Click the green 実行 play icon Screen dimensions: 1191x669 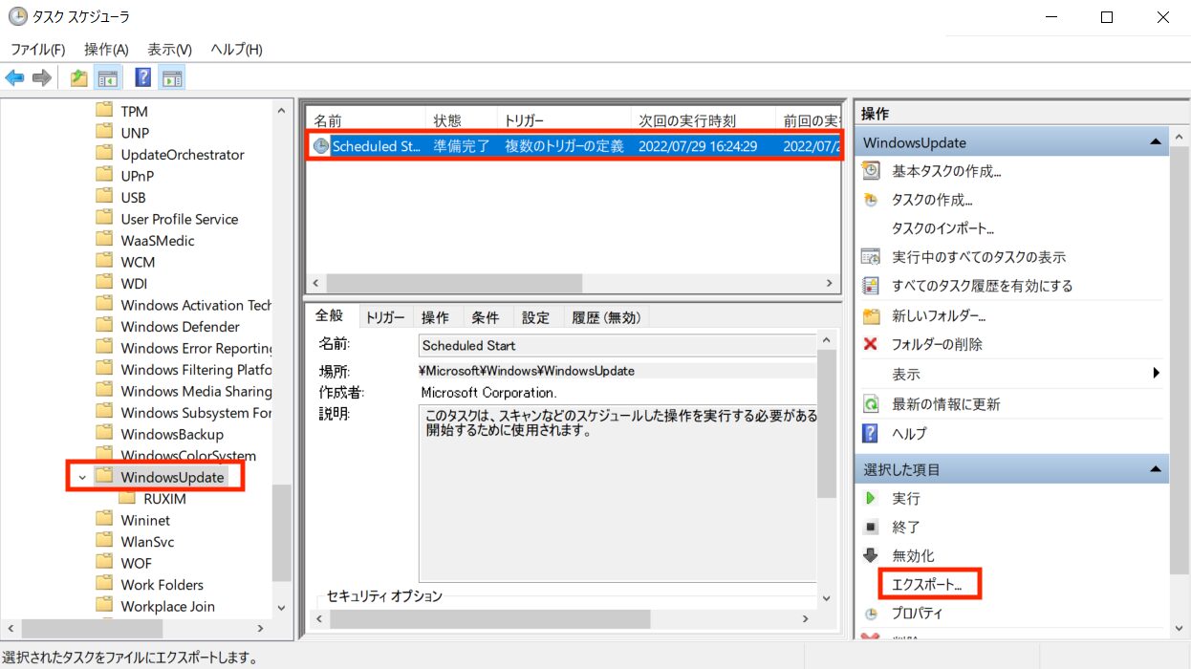tap(870, 498)
